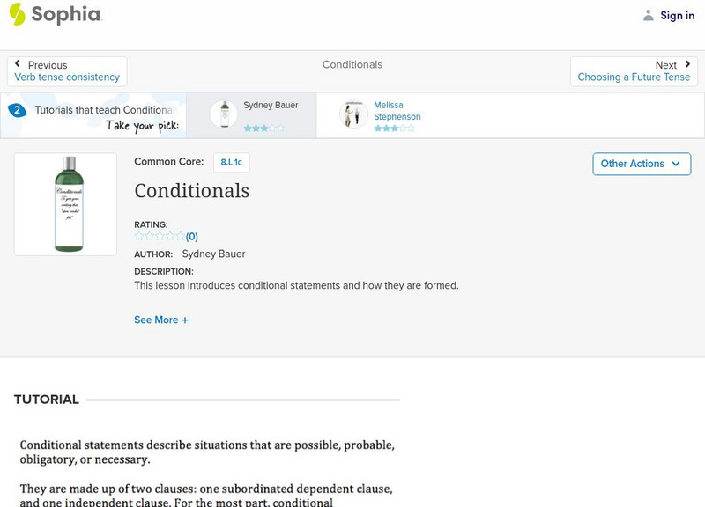Click the Next right chevron arrow
Viewport: 705px width, 507px height.
coord(687,64)
